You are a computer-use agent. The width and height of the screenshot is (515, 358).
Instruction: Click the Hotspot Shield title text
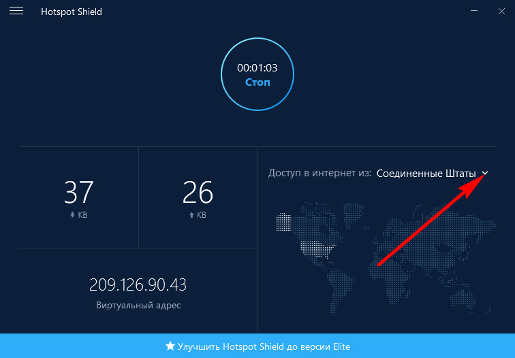(x=72, y=12)
